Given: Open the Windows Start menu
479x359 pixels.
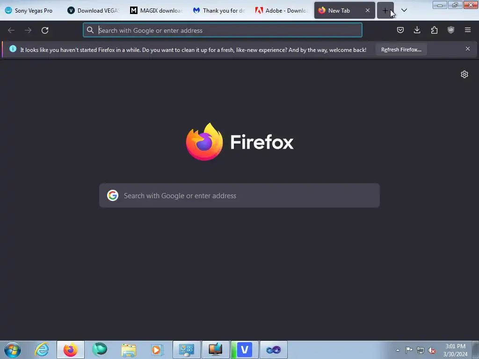Looking at the screenshot, I should (x=13, y=350).
